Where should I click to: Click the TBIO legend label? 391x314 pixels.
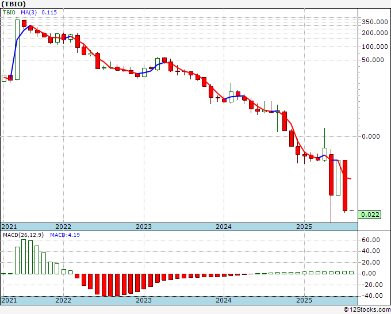(9, 13)
